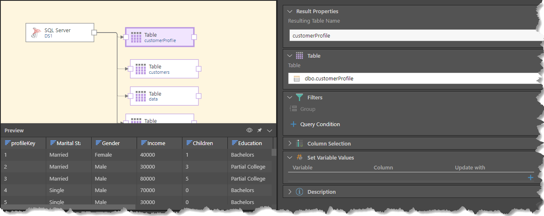The image size is (544, 216).
Task: Click the Education column header
Action: point(250,143)
